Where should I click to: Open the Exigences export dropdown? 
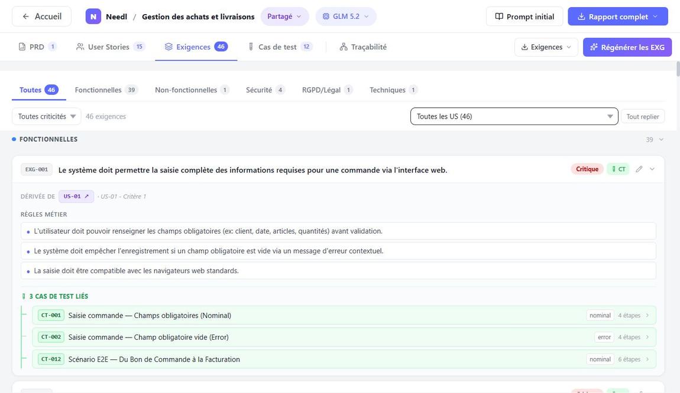[546, 47]
